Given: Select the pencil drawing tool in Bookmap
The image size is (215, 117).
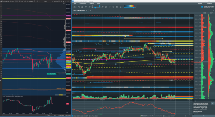Looking at the screenshot, I should pyautogui.click(x=102, y=7).
